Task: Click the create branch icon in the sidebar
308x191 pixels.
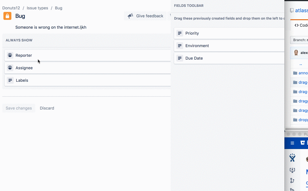Action: coord(292,180)
